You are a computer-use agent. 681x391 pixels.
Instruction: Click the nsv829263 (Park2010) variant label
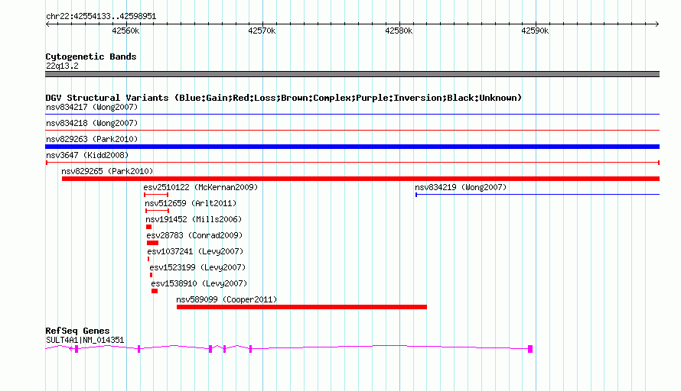[x=92, y=139]
